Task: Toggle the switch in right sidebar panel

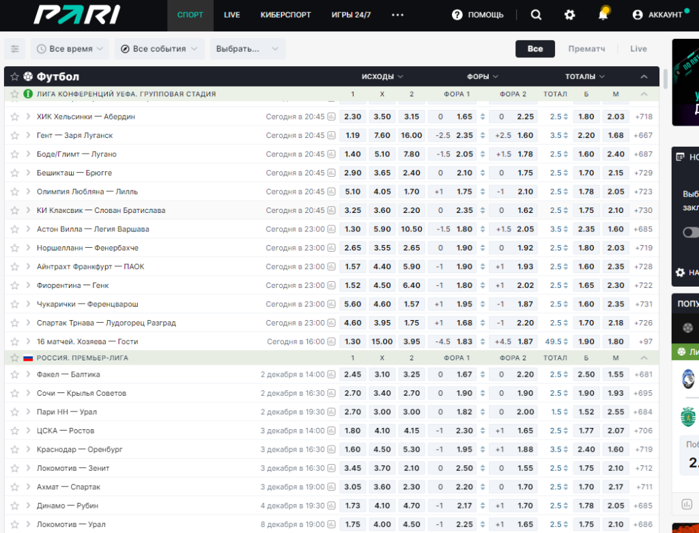Action: point(691,232)
